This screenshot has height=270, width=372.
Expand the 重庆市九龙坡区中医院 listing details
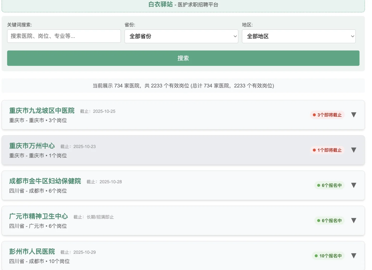tap(353, 115)
